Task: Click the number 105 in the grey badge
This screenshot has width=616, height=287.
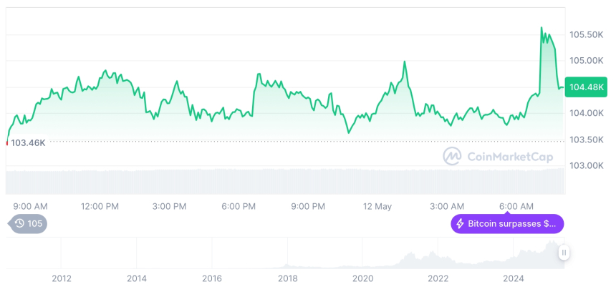Action: pyautogui.click(x=35, y=224)
